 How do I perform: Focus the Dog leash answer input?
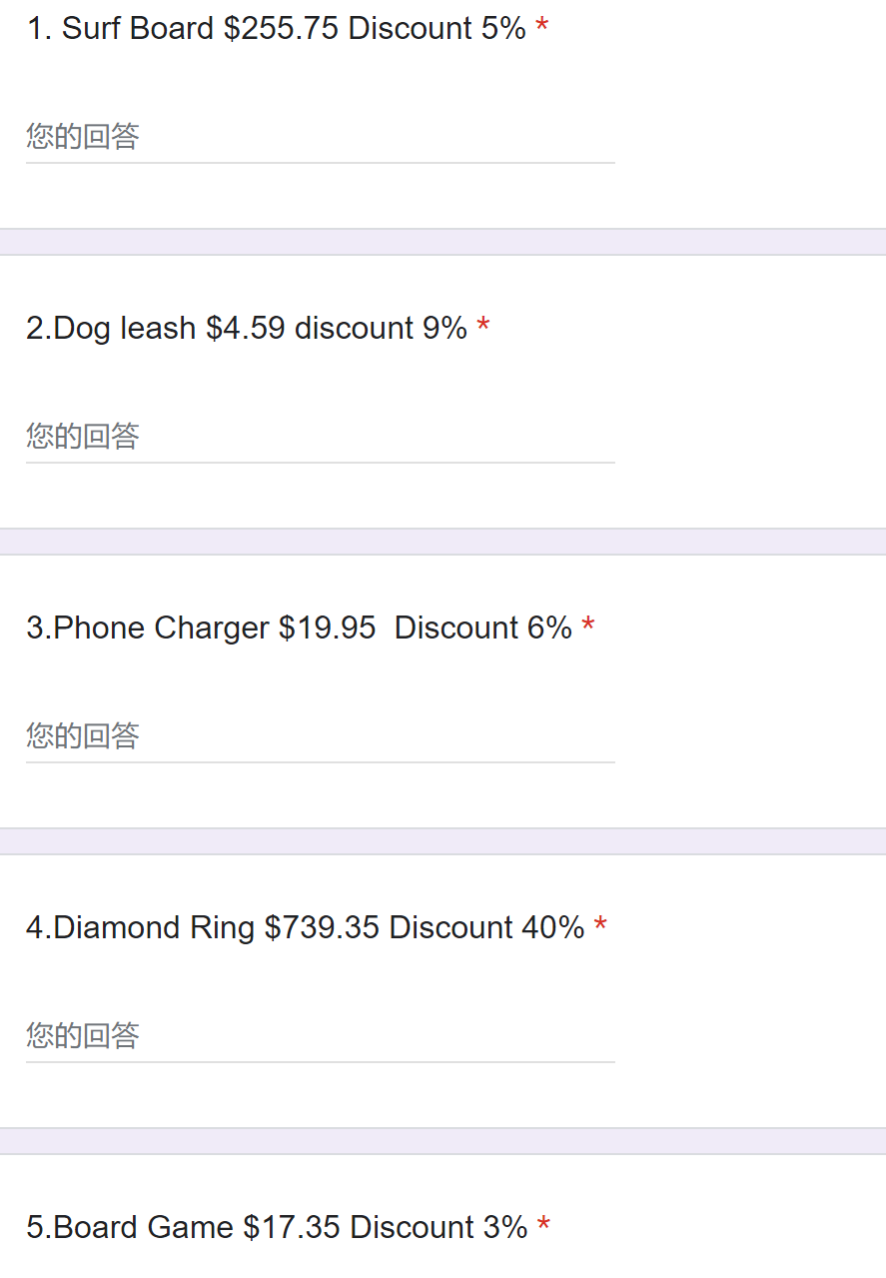[320, 437]
